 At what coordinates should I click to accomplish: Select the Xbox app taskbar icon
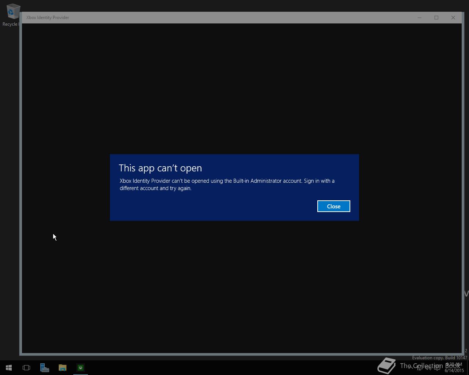[x=80, y=368]
